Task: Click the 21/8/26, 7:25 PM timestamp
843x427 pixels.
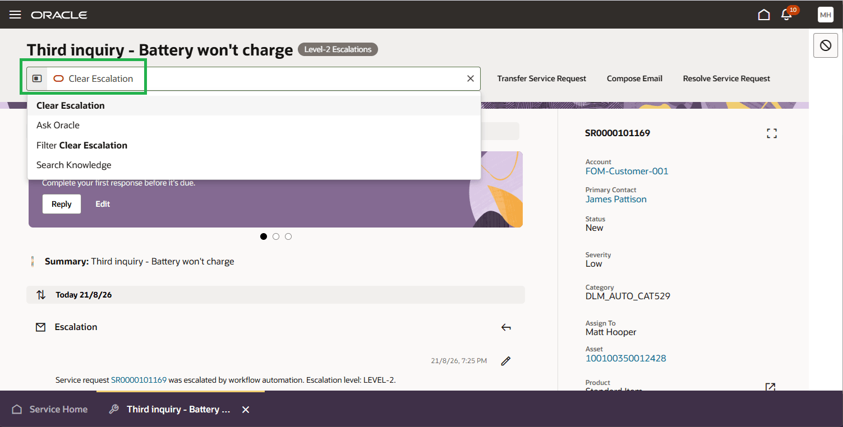Action: [459, 361]
